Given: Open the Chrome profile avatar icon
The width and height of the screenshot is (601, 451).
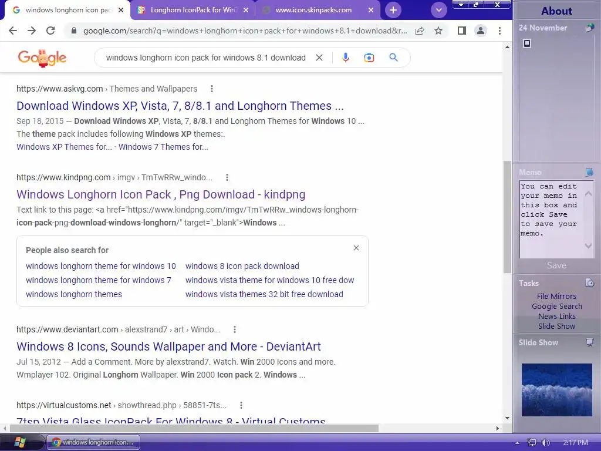Looking at the screenshot, I should tap(480, 31).
